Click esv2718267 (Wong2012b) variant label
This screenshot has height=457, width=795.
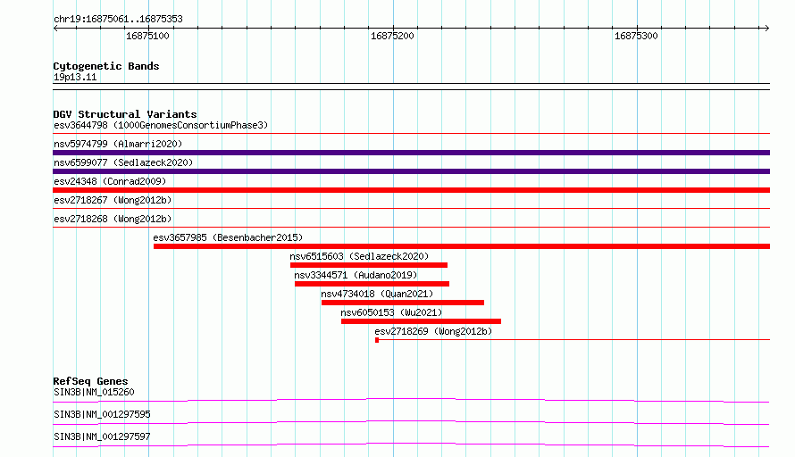[113, 200]
